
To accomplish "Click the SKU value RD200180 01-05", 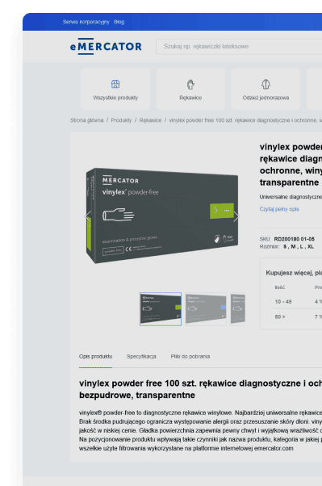I will (294, 239).
